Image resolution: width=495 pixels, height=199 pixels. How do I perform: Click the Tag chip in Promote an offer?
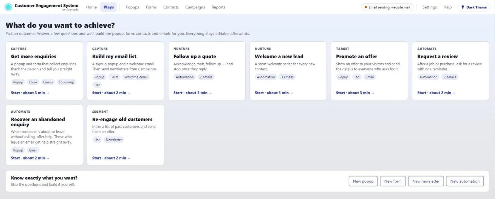click(x=357, y=77)
